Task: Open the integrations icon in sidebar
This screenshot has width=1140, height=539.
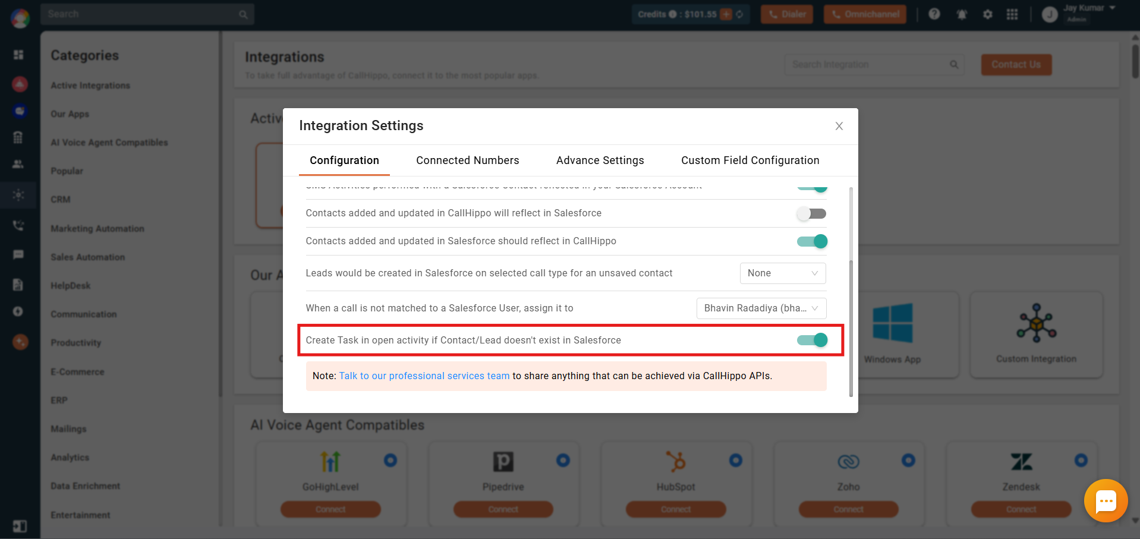Action: click(x=18, y=195)
